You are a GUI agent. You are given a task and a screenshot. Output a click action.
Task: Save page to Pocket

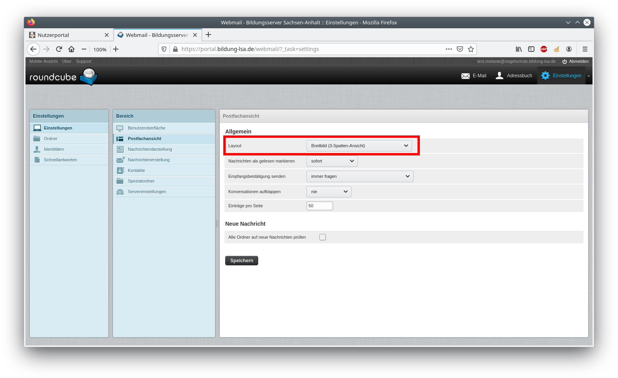[x=460, y=49]
